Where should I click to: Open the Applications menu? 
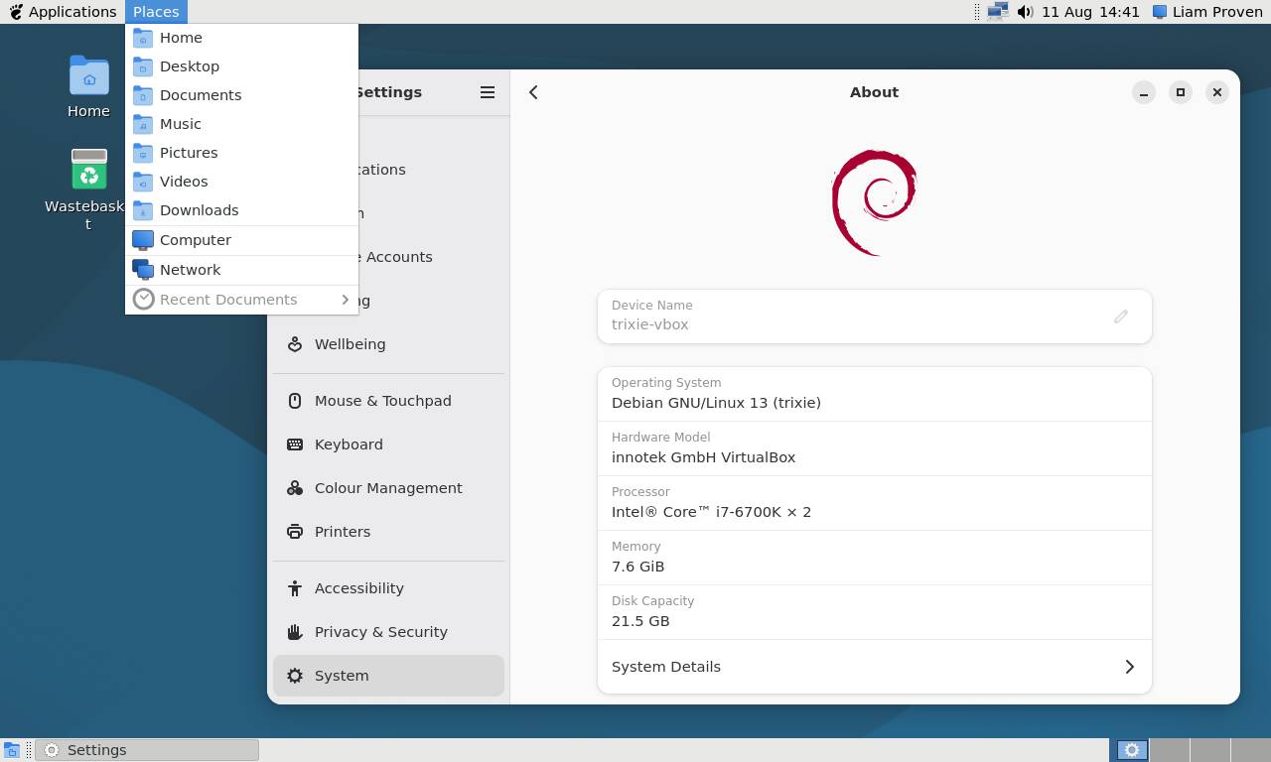(63, 12)
